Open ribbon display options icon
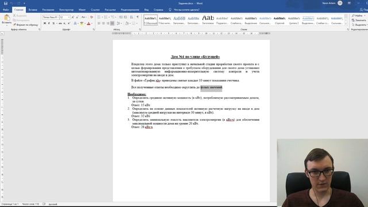Image resolution: width=368 pixels, height=207 pixels. pyautogui.click(x=349, y=3)
